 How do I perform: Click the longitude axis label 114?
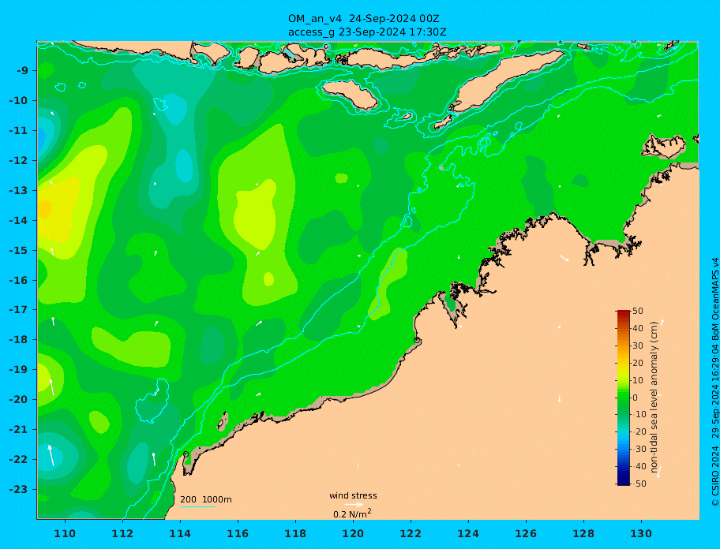click(x=180, y=533)
